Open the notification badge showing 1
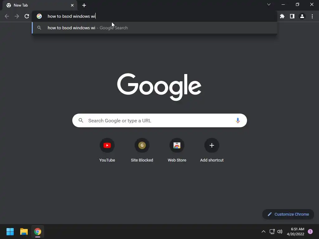Viewport: 319px width, 239px height. 310,232
